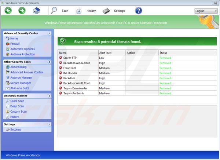220x160 pixels.
Task: Open the Anti-Phishing link
Action: 18,67
